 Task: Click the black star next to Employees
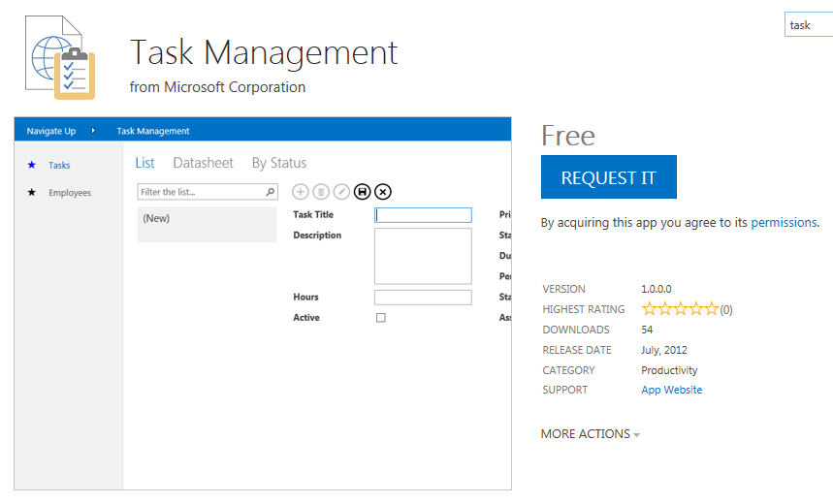32,192
